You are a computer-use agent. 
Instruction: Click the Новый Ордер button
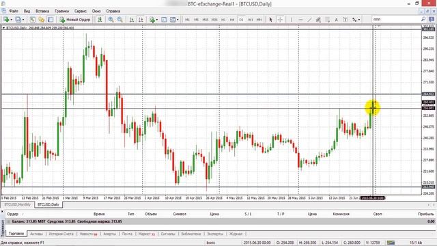tap(75, 20)
